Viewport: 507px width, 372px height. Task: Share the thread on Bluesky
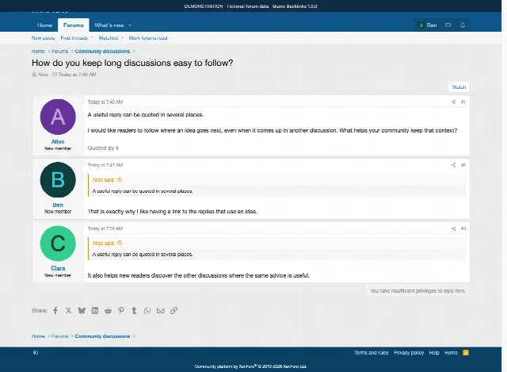[x=82, y=310]
